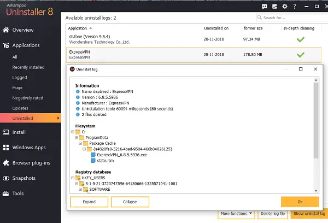This screenshot has width=328, height=223.
Task: Click the Package Cache folder icon
Action: 86,143
